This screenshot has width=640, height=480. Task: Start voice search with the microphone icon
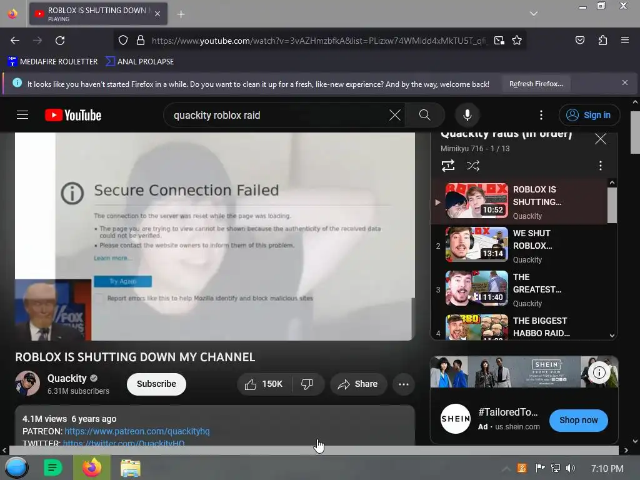tap(467, 115)
